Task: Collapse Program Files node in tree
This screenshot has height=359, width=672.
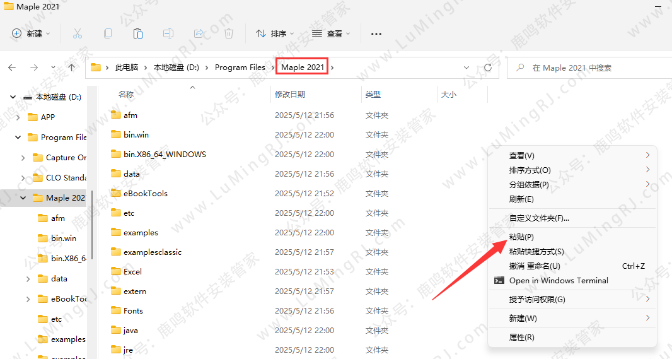Action: pos(18,138)
